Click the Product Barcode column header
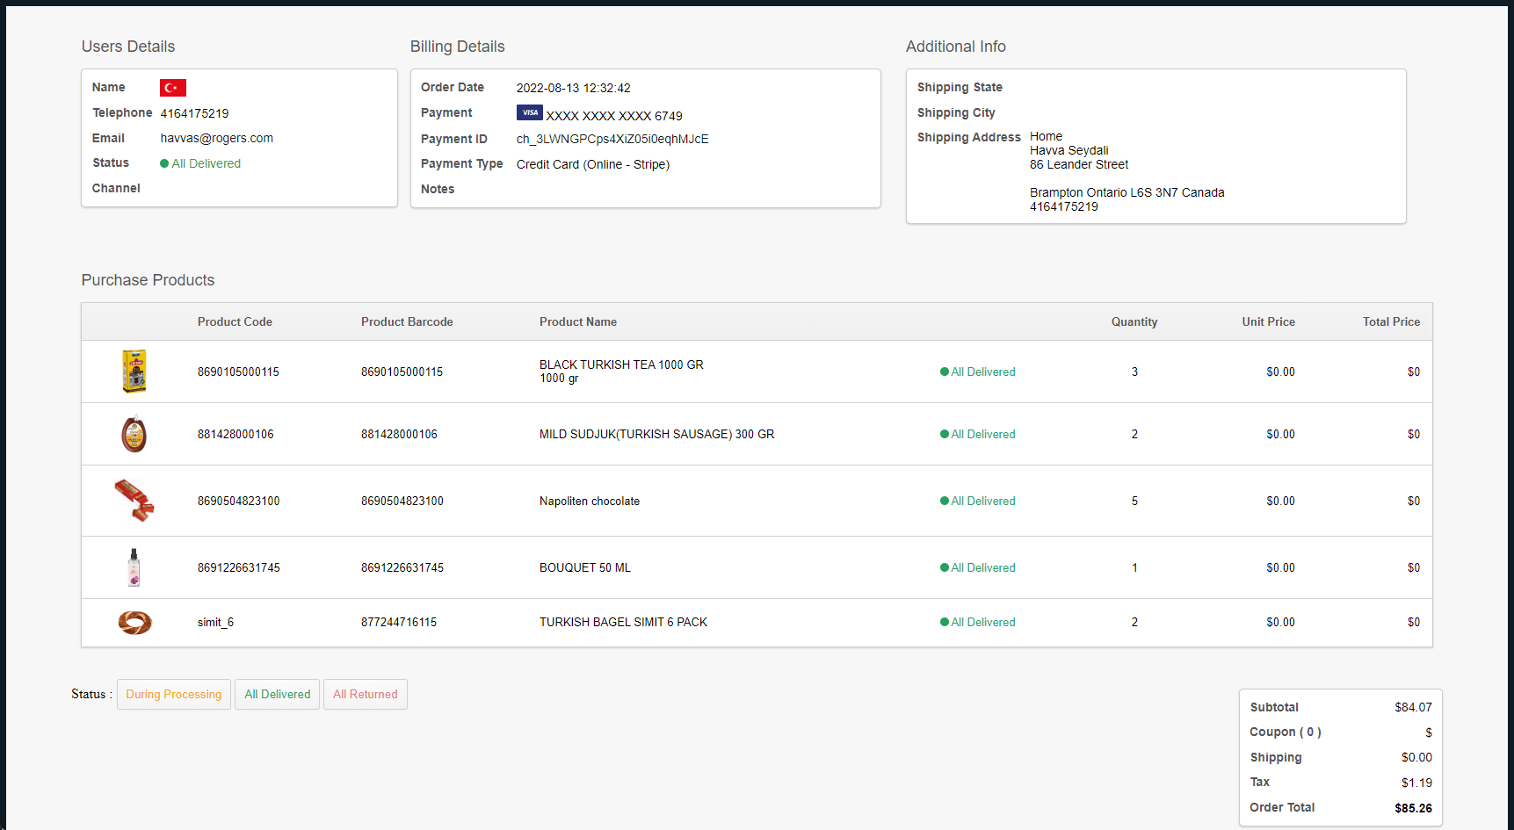This screenshot has width=1514, height=830. point(407,321)
